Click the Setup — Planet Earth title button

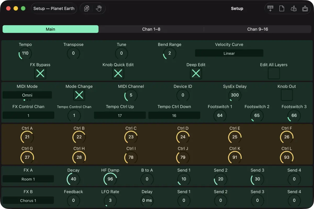click(54, 8)
